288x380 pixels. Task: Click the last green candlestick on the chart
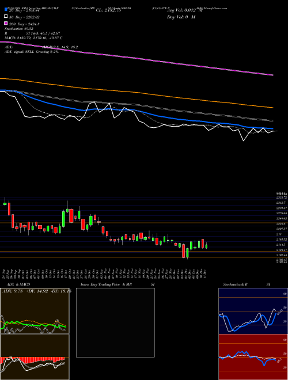pyautogui.click(x=206, y=246)
